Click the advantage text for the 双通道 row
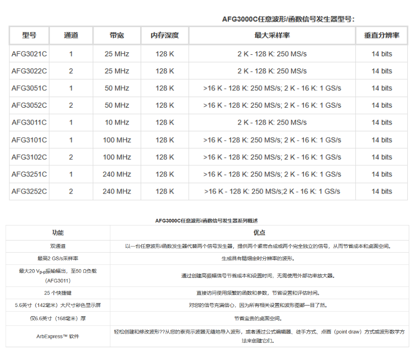417x354 pixels. 258,246
